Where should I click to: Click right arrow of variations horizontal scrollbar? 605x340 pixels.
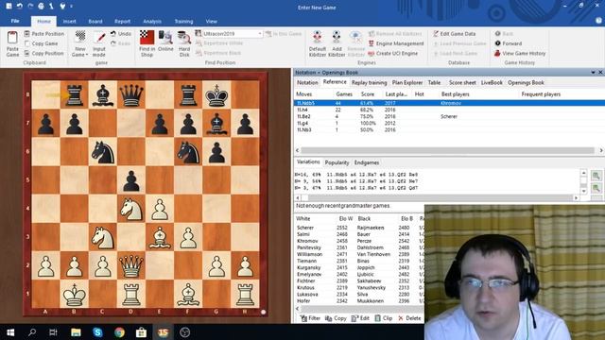click(x=576, y=197)
